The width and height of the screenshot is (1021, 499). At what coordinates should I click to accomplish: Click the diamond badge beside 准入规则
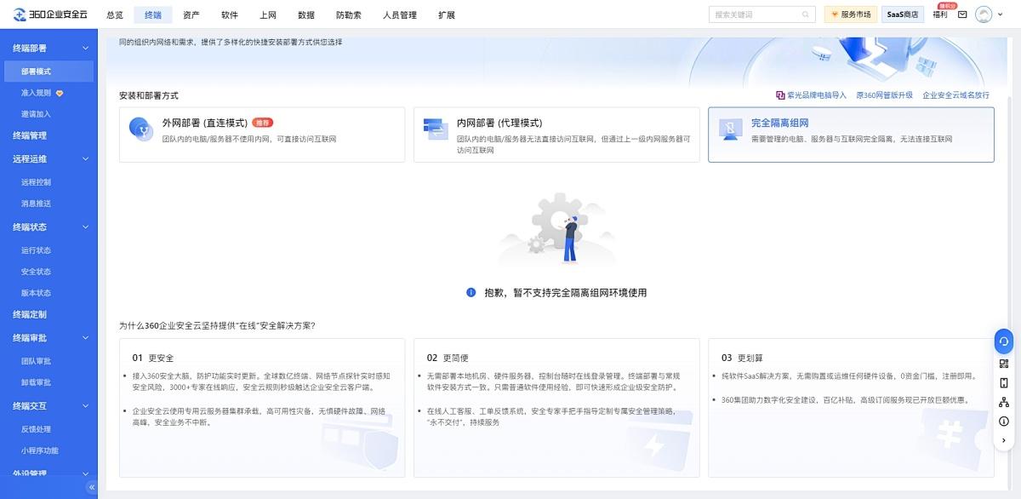click(60, 93)
